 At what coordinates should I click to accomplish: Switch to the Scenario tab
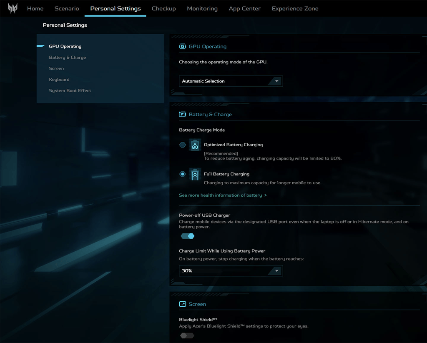67,8
